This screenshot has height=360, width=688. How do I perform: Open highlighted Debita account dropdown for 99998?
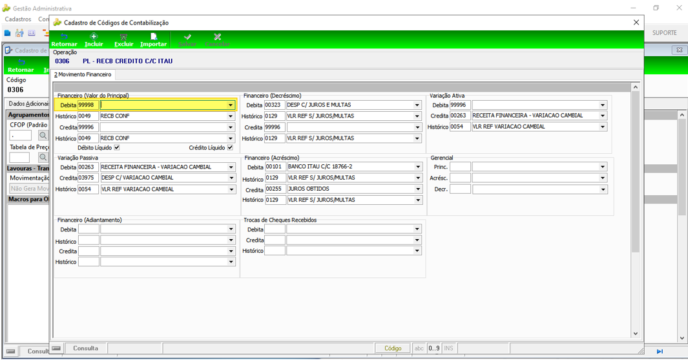(231, 105)
